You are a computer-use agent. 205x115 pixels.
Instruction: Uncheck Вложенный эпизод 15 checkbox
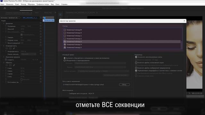tap(65, 48)
